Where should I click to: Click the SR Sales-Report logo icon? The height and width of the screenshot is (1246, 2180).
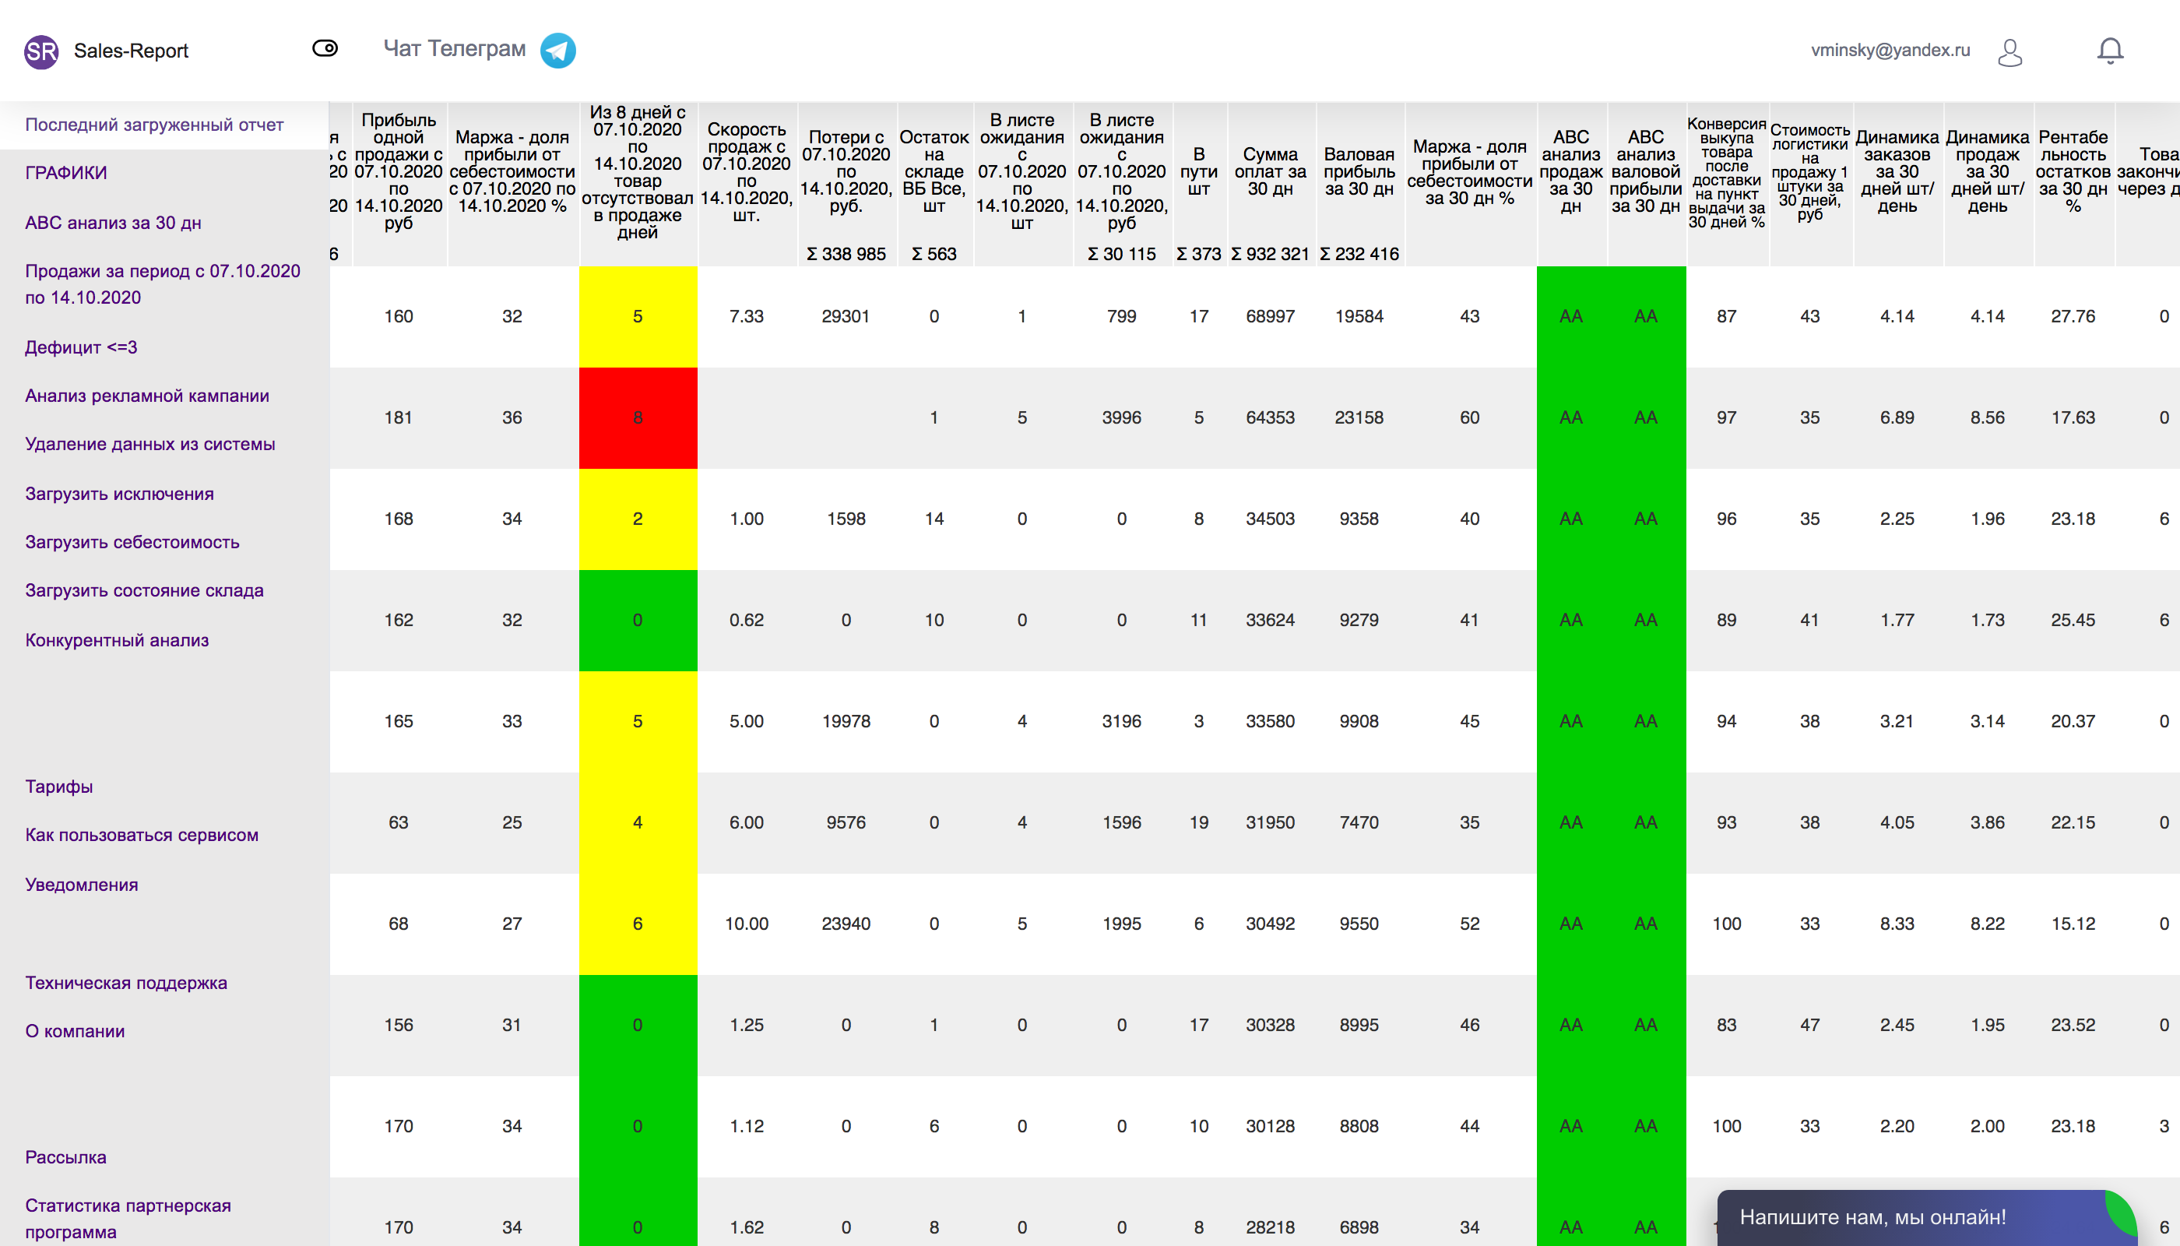click(41, 51)
